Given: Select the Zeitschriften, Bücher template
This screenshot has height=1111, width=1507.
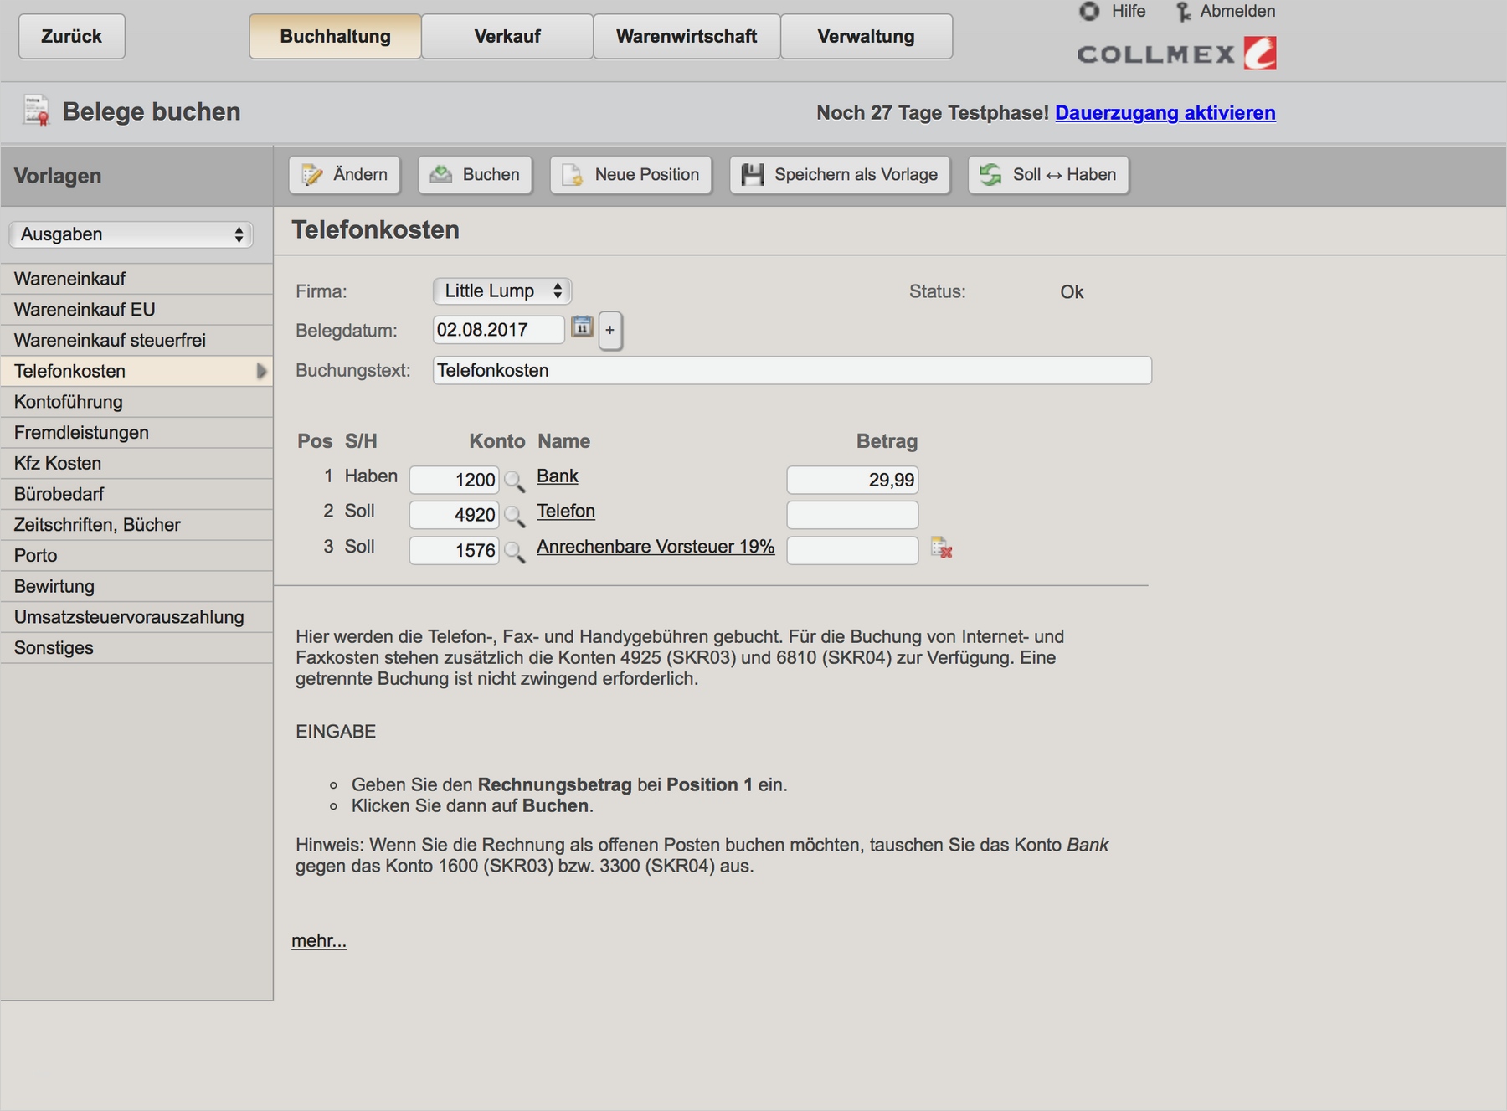Looking at the screenshot, I should (x=137, y=525).
